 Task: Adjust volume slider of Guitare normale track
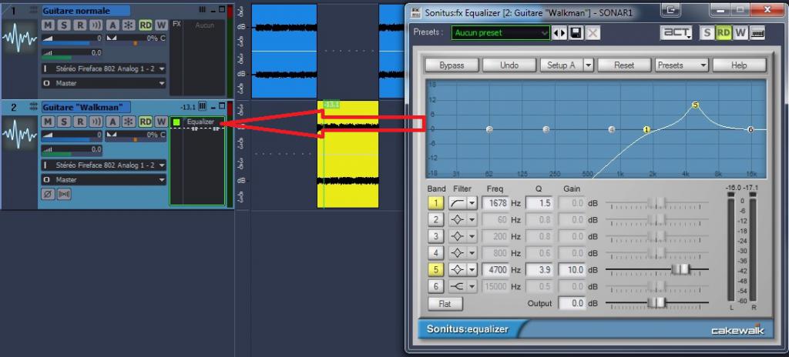coord(71,38)
